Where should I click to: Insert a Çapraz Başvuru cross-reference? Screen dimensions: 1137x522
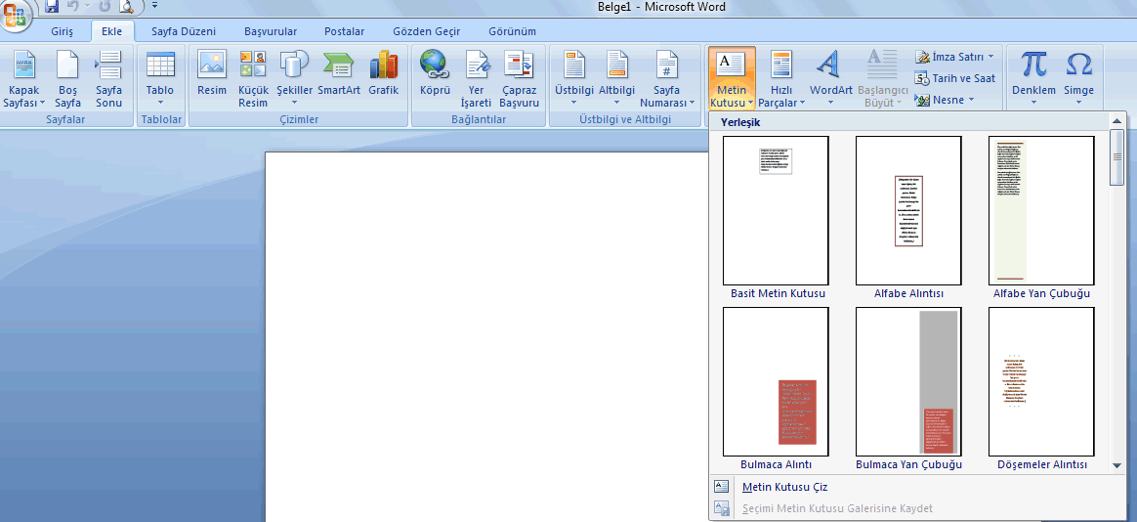click(520, 78)
